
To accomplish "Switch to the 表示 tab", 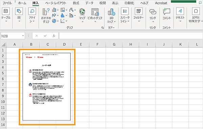I will (115, 3).
